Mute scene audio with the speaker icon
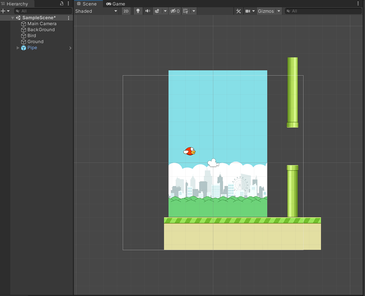This screenshot has width=365, height=296. tap(148, 11)
